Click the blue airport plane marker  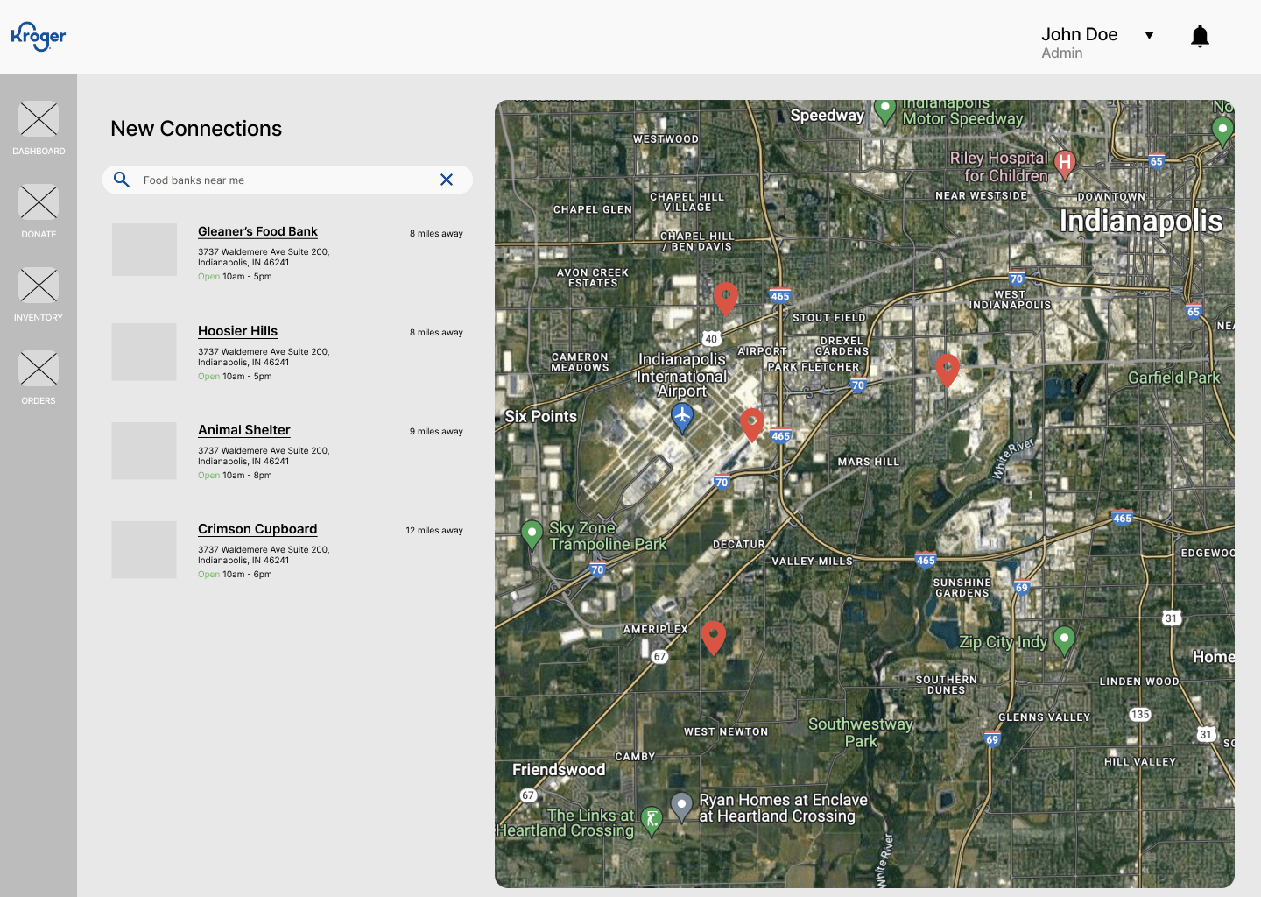pos(682,417)
